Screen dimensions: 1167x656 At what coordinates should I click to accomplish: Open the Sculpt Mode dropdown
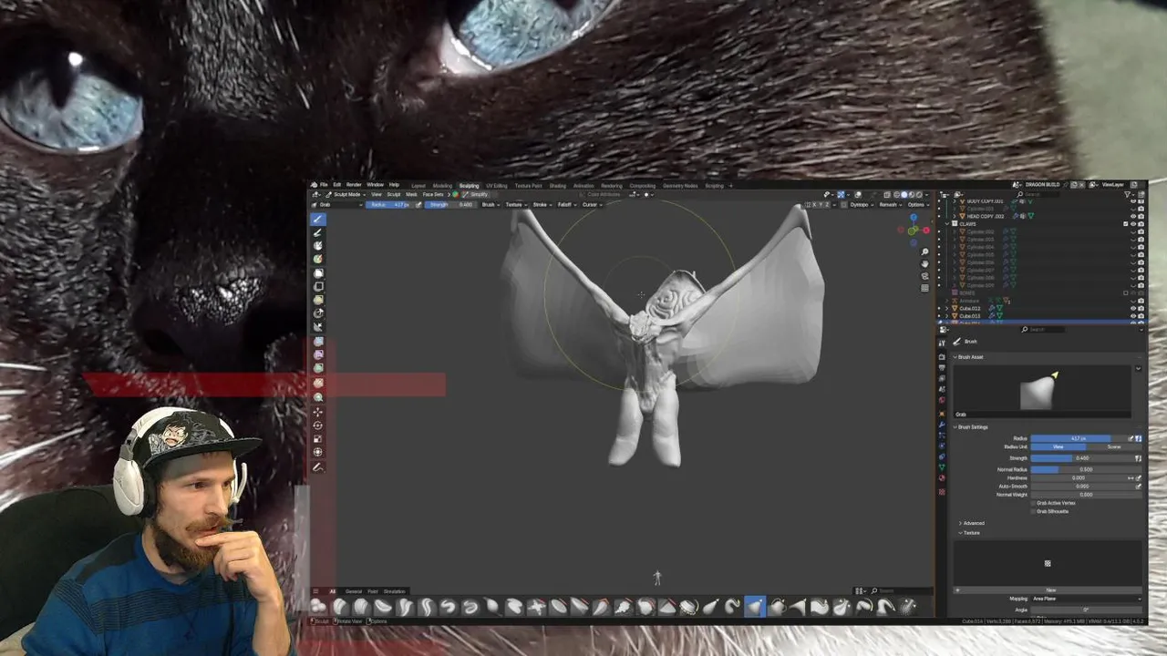click(x=346, y=194)
